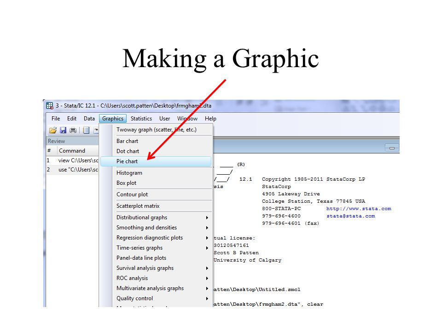The height and width of the screenshot is (331, 442).
Task: Open the File menu
Action: coord(56,119)
